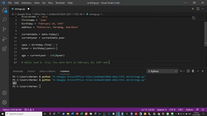Viewport: 207px width, 116px height.
Task: Open the Accounts menu icon
Action: [4, 93]
